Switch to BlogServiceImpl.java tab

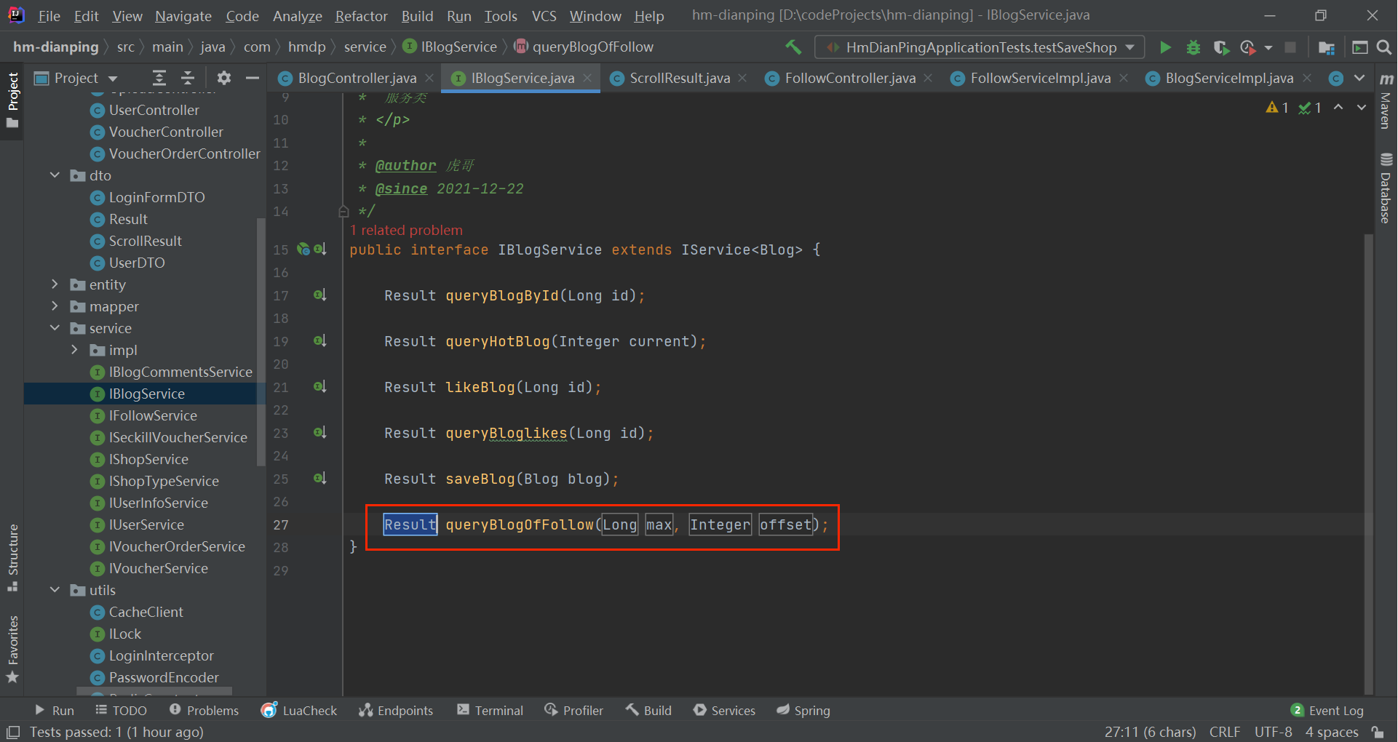pyautogui.click(x=1229, y=78)
